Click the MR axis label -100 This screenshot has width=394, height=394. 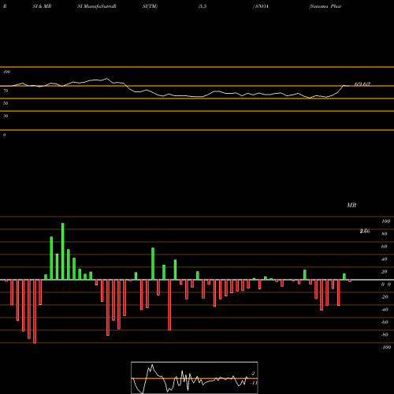(x=386, y=348)
